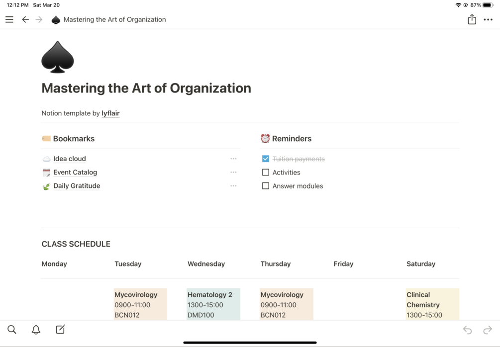Open the lyflair author link
The height and width of the screenshot is (347, 500).
point(110,113)
